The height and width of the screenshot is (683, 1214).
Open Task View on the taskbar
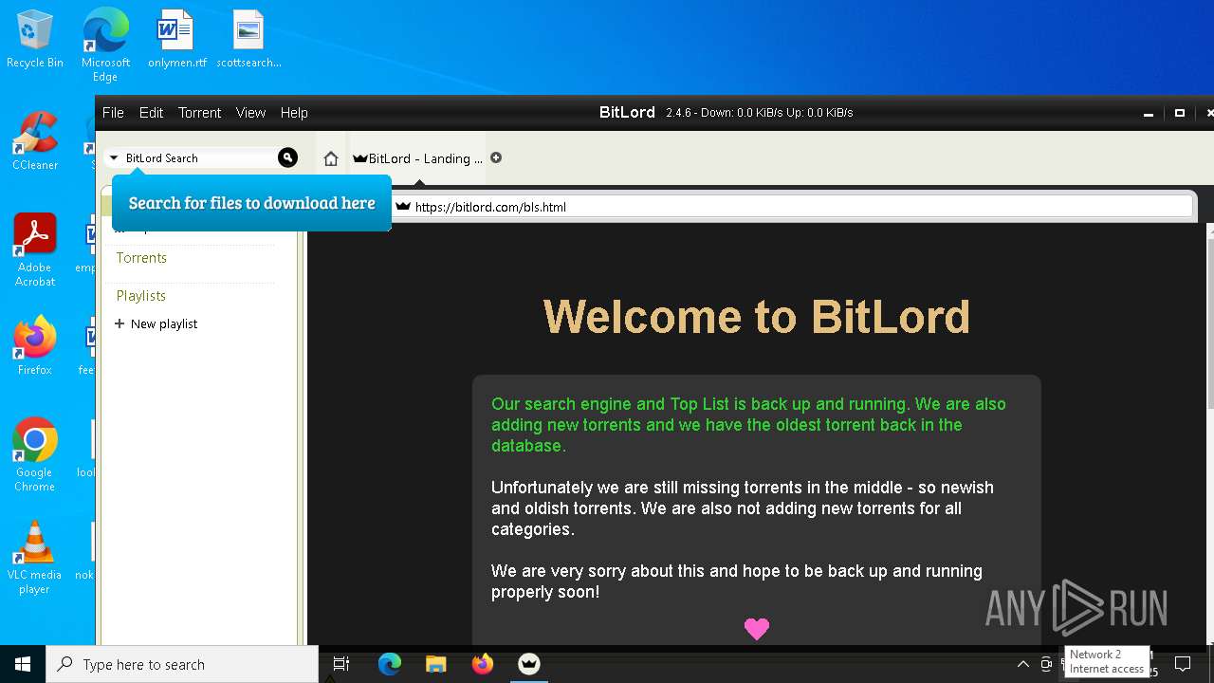coord(341,664)
